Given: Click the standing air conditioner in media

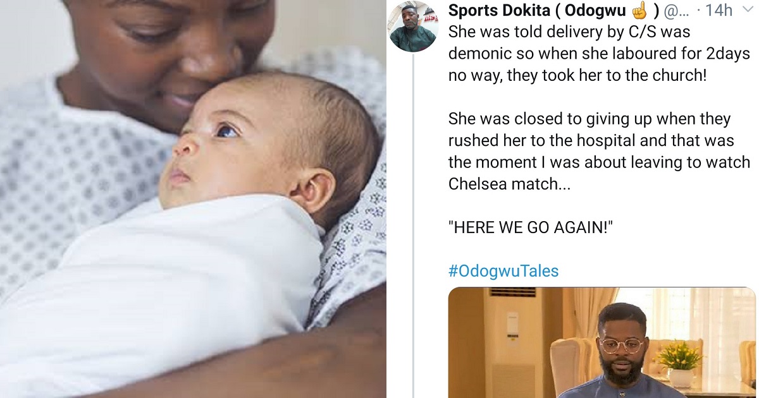Looking at the screenshot, I should pyautogui.click(x=516, y=342).
